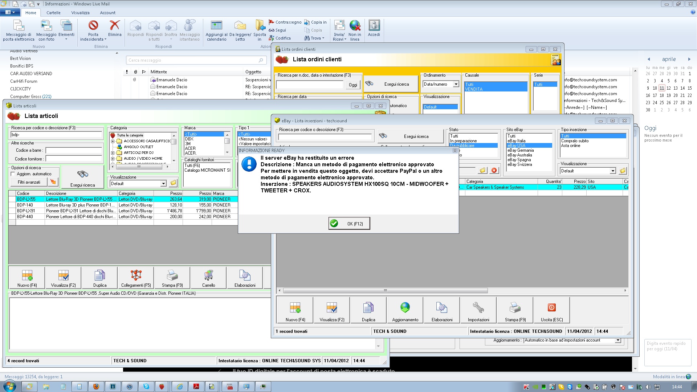The image size is (697, 392).
Task: Switch to Visualizza ribbon tab
Action: (80, 13)
